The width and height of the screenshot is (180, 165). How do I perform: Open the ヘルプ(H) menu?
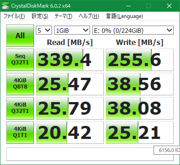[89, 16]
